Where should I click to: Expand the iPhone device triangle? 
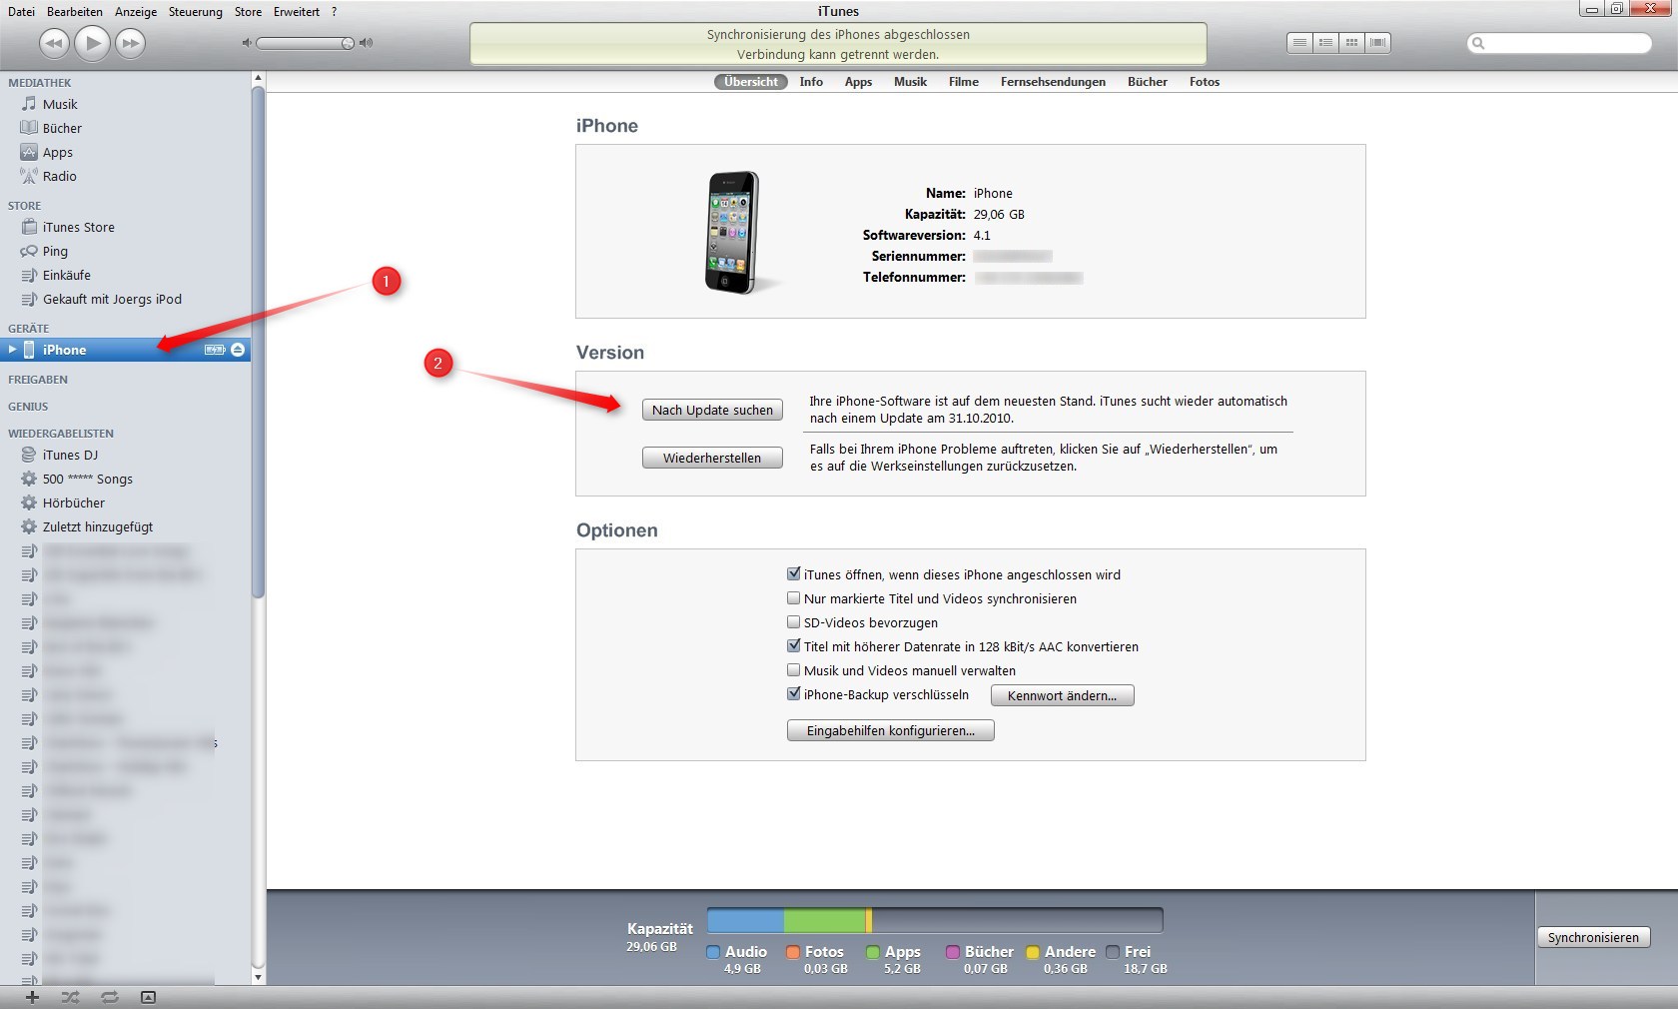pyautogui.click(x=12, y=350)
